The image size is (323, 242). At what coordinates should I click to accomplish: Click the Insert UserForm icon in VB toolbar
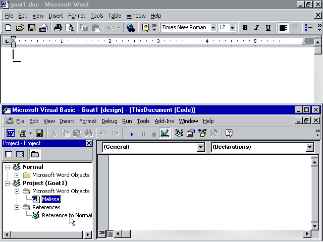pyautogui.click(x=22, y=133)
